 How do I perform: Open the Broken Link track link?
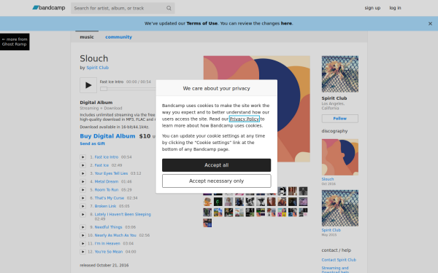105,206
